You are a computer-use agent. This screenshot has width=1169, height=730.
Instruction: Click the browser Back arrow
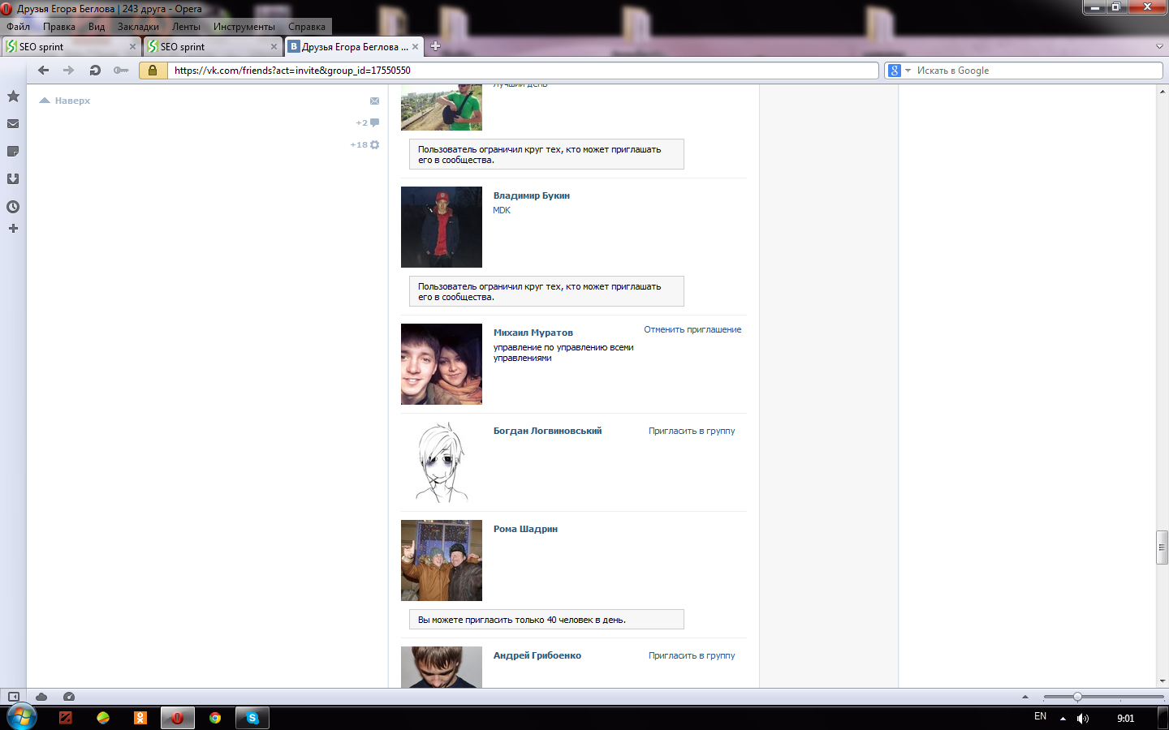(44, 71)
